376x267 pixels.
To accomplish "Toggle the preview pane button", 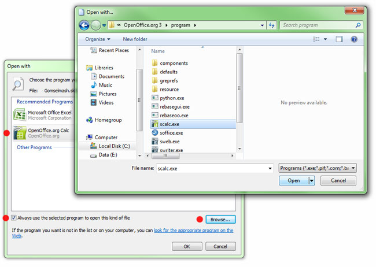I will 339,39.
